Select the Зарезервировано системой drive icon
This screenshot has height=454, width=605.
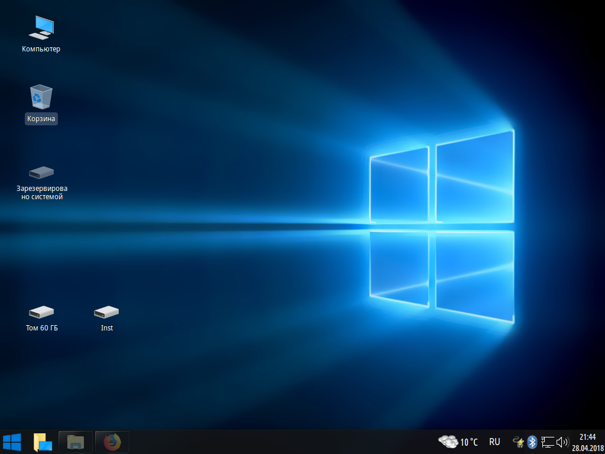click(41, 173)
